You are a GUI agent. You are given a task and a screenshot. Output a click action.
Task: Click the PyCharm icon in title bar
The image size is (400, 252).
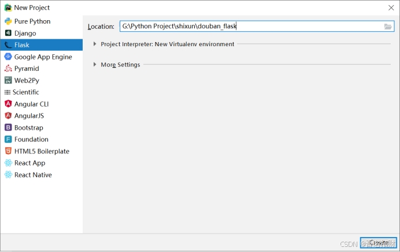pyautogui.click(x=8, y=7)
